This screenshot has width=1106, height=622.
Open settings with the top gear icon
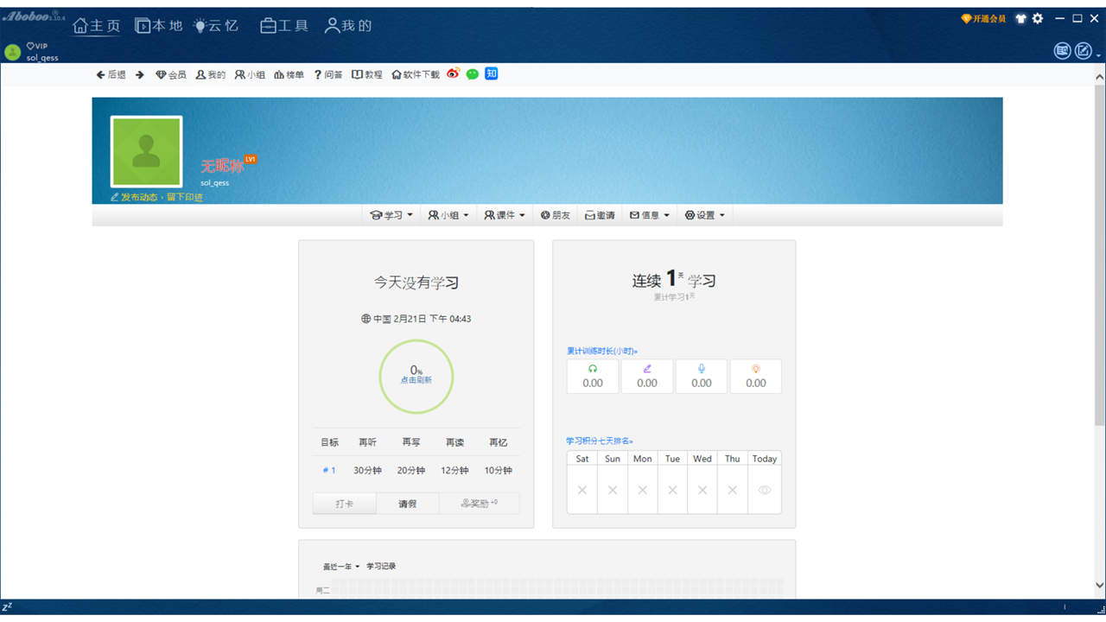[1038, 19]
